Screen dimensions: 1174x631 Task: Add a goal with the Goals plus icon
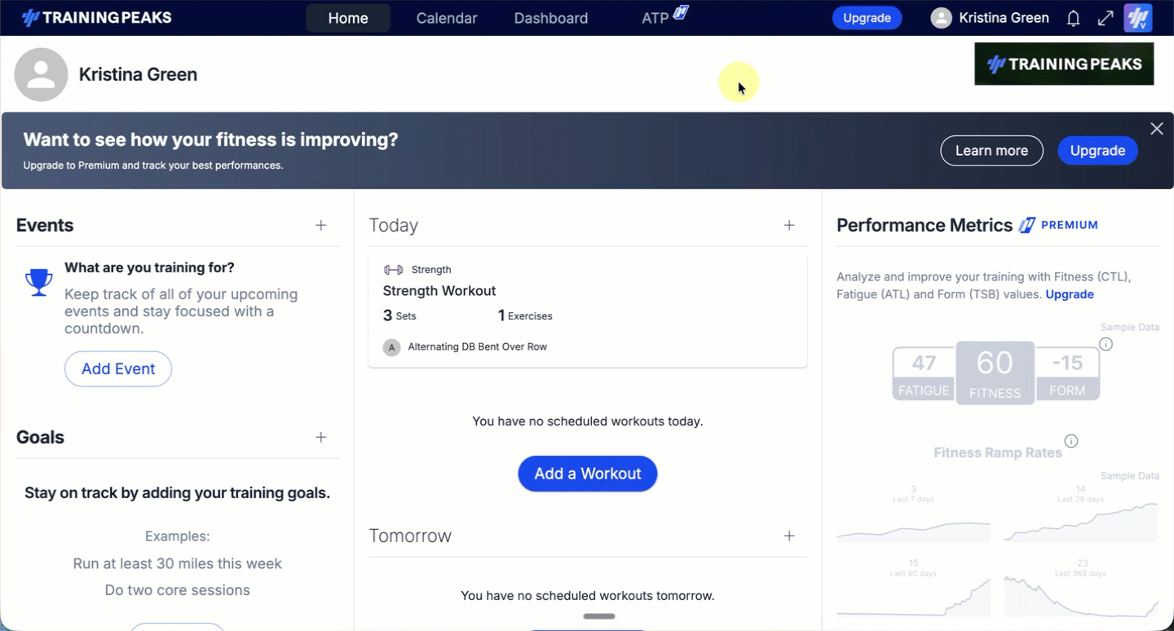coord(321,438)
